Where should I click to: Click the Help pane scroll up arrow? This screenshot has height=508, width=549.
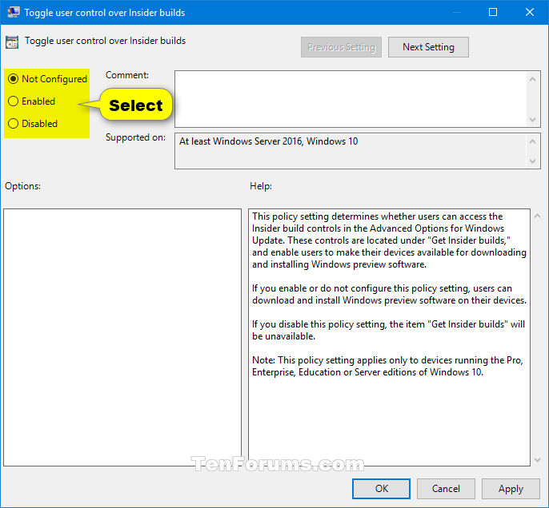click(x=538, y=216)
